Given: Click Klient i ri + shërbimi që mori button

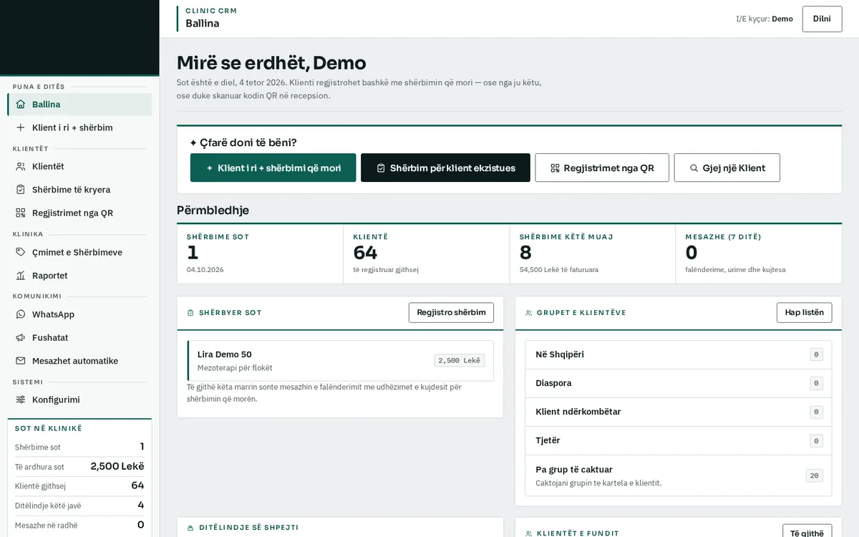Looking at the screenshot, I should click(x=273, y=168).
